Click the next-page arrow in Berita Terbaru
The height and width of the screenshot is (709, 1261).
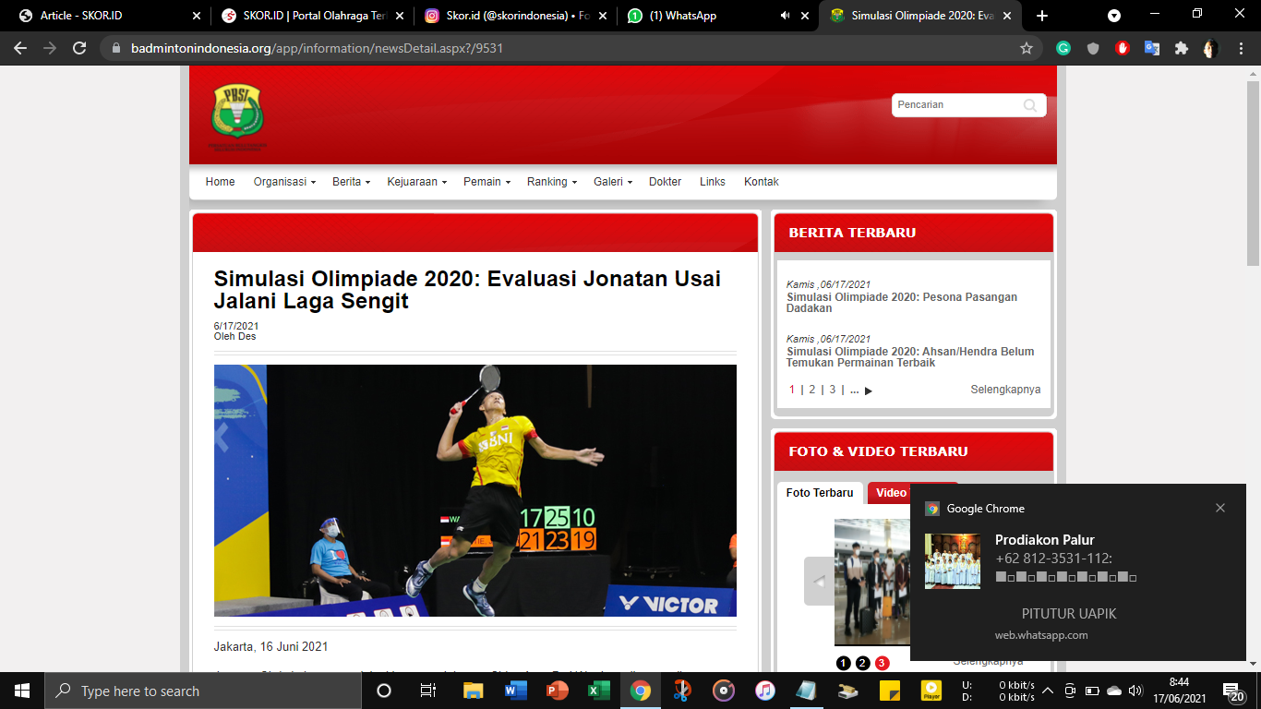point(868,391)
